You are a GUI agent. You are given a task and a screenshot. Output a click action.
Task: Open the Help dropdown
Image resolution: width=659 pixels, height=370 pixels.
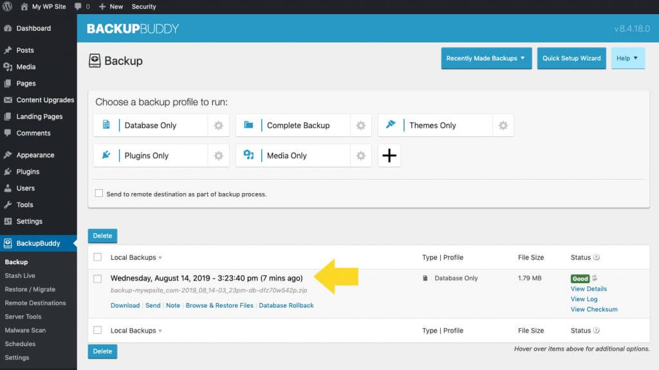tap(627, 58)
